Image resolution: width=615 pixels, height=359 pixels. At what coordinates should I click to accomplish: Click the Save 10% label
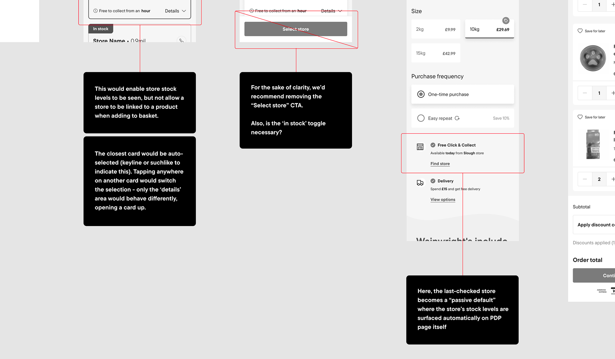coord(501,118)
